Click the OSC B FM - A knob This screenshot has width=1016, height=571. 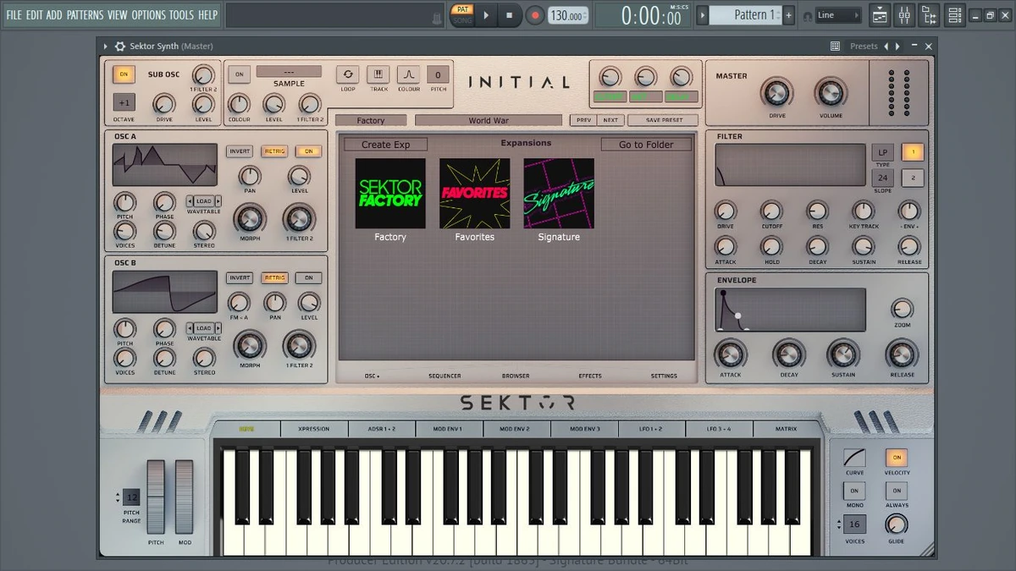coord(239,303)
